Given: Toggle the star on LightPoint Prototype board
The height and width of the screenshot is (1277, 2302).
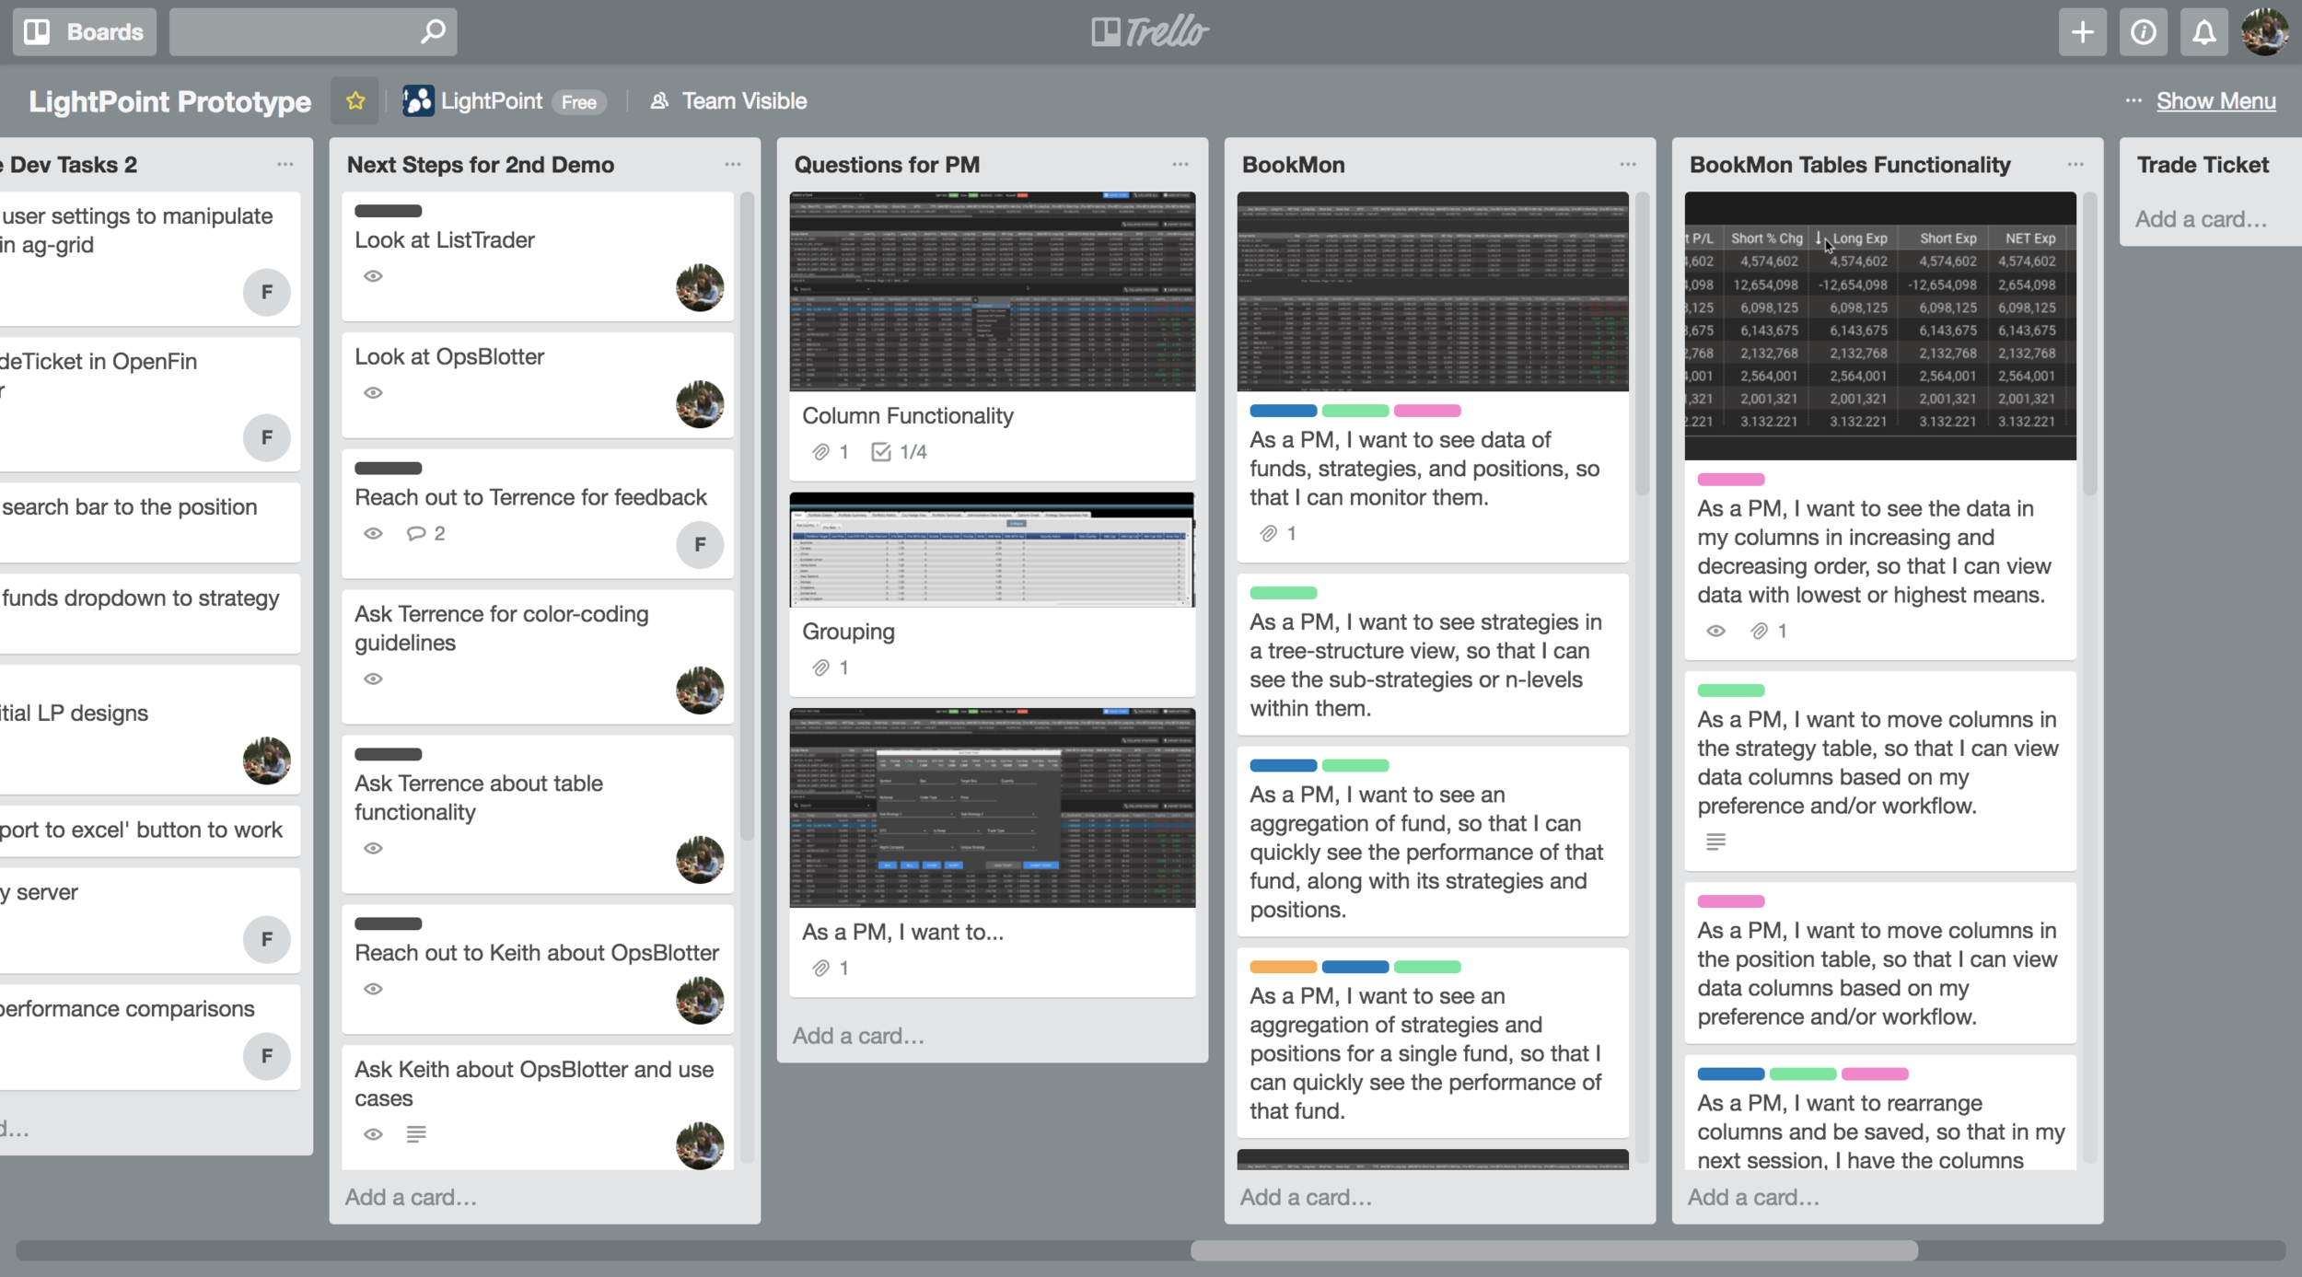Looking at the screenshot, I should [x=355, y=101].
